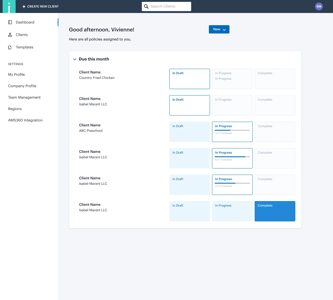Set ABC Preschool policy to In Progress

[x=232, y=132]
